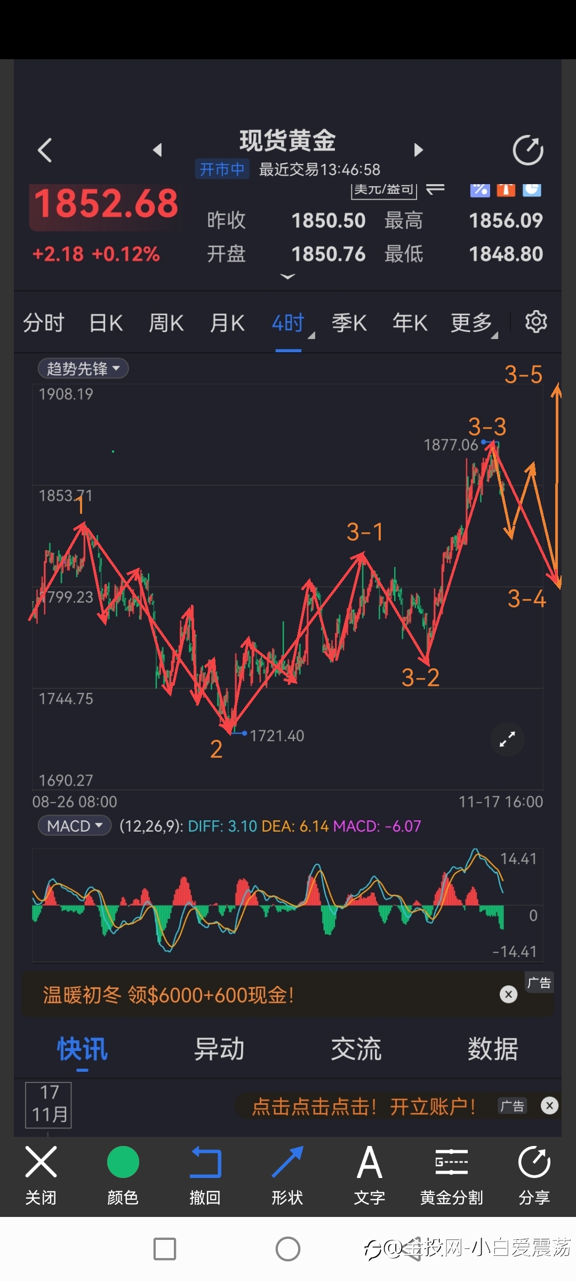
Task: Open chart settings gear icon
Action: (536, 322)
